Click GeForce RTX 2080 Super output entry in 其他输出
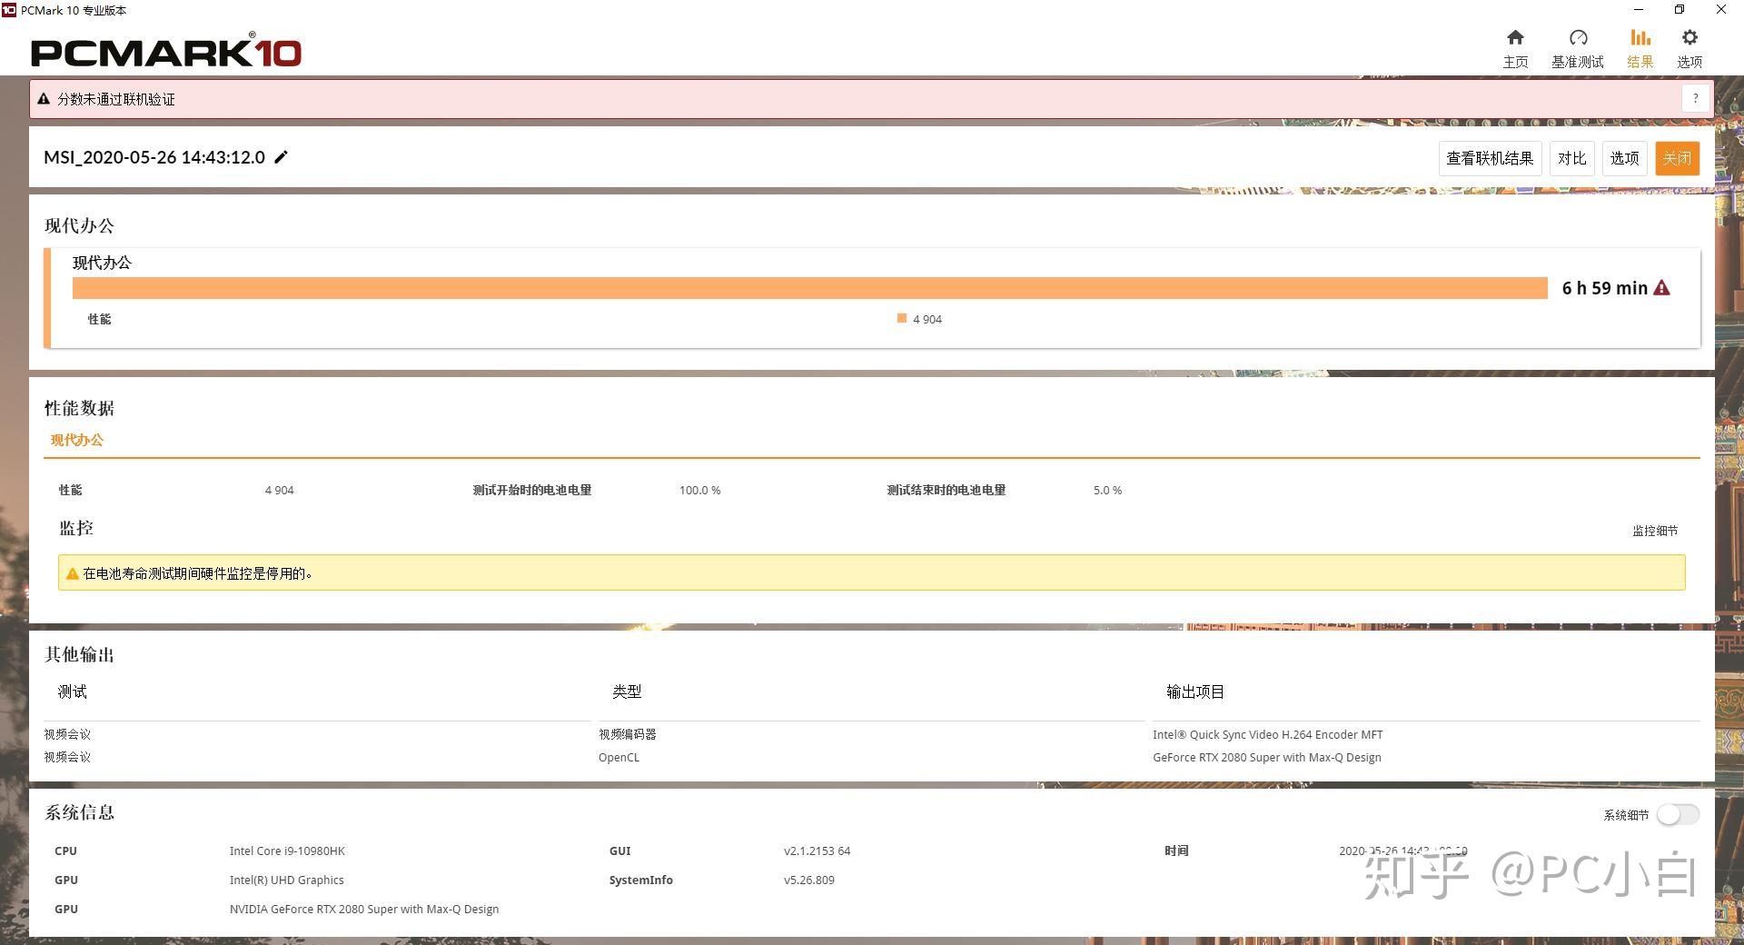 click(x=1267, y=757)
